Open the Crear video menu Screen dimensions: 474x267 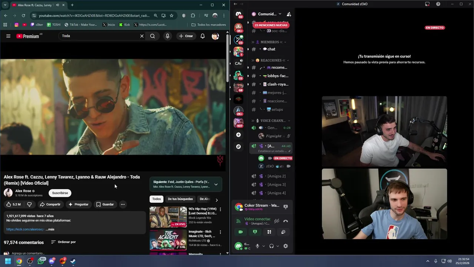[186, 36]
